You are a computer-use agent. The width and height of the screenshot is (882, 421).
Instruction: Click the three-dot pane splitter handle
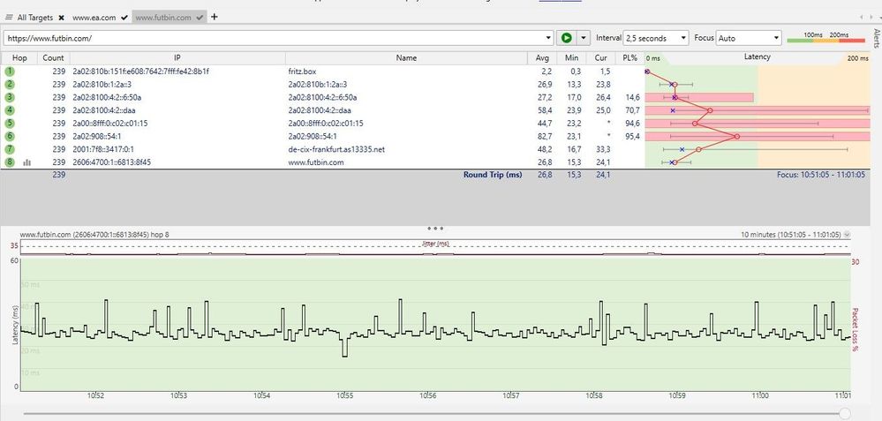click(435, 229)
